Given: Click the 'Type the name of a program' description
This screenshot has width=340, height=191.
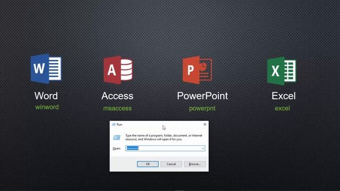Looking at the screenshot, I should pyautogui.click(x=164, y=137).
